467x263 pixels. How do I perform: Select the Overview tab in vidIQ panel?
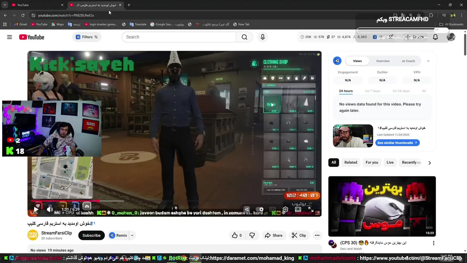383,61
